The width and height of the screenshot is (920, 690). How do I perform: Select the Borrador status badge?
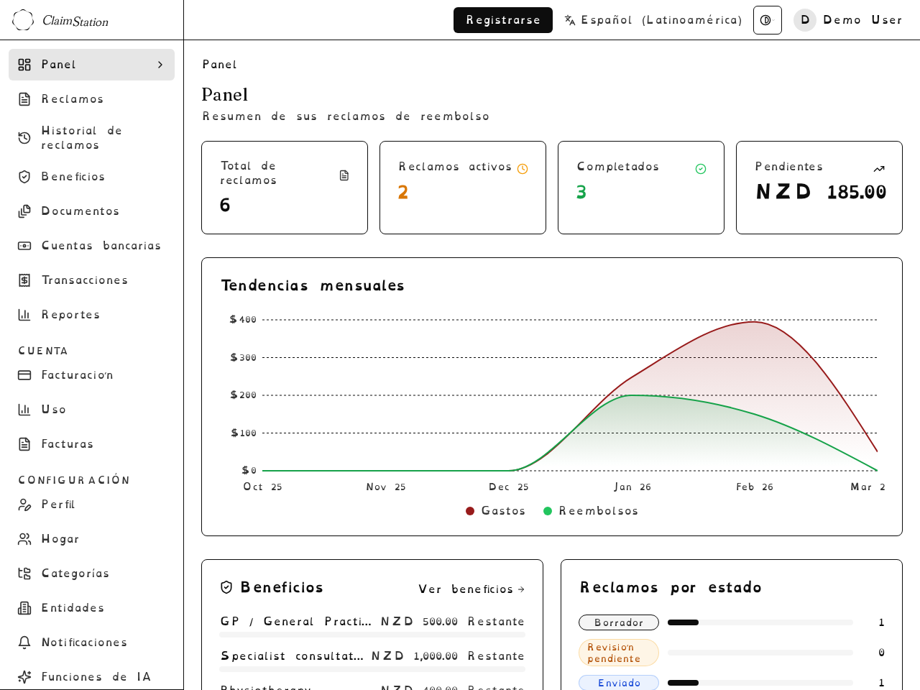pos(619,622)
